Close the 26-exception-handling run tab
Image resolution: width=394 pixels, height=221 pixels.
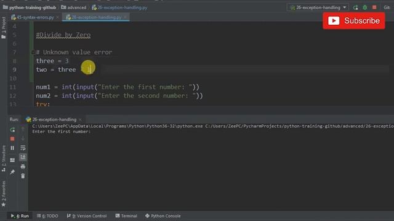click(x=80, y=120)
